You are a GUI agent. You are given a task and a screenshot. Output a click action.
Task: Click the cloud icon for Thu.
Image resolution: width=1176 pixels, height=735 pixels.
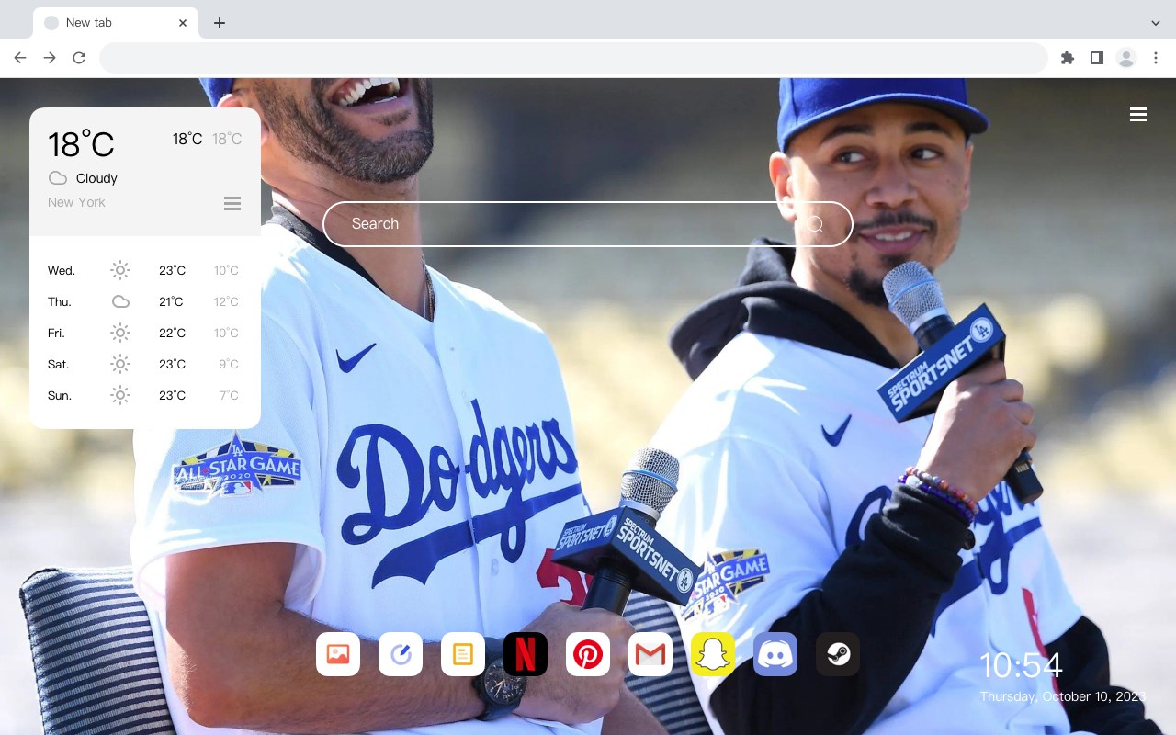[120, 301]
